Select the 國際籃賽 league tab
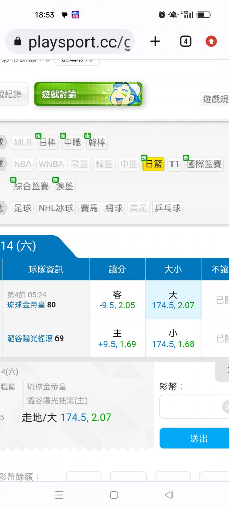 [x=204, y=164]
